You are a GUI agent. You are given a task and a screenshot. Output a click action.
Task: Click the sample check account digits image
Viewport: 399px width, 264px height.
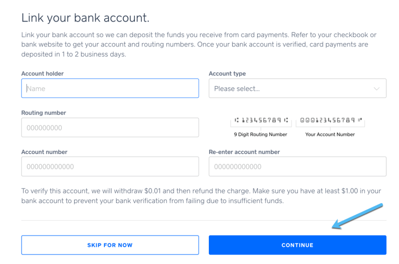click(330, 120)
